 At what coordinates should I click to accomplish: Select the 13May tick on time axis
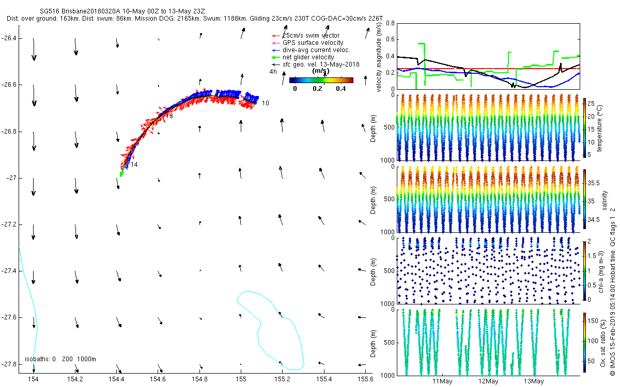(x=534, y=381)
